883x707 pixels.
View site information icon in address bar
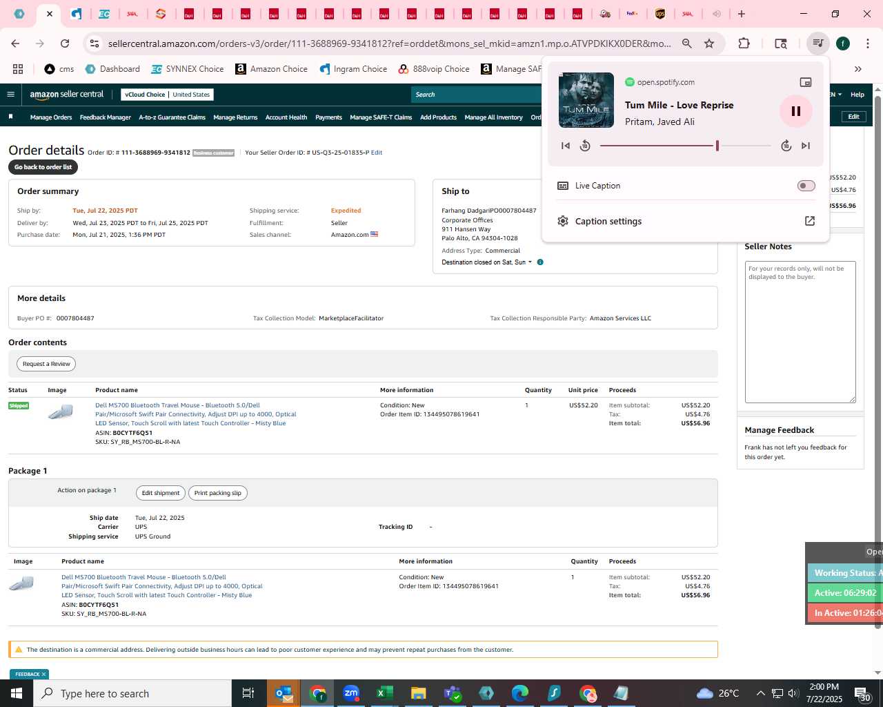coord(94,43)
